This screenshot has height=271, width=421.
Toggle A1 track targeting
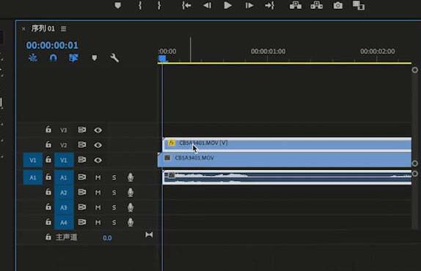coord(64,177)
